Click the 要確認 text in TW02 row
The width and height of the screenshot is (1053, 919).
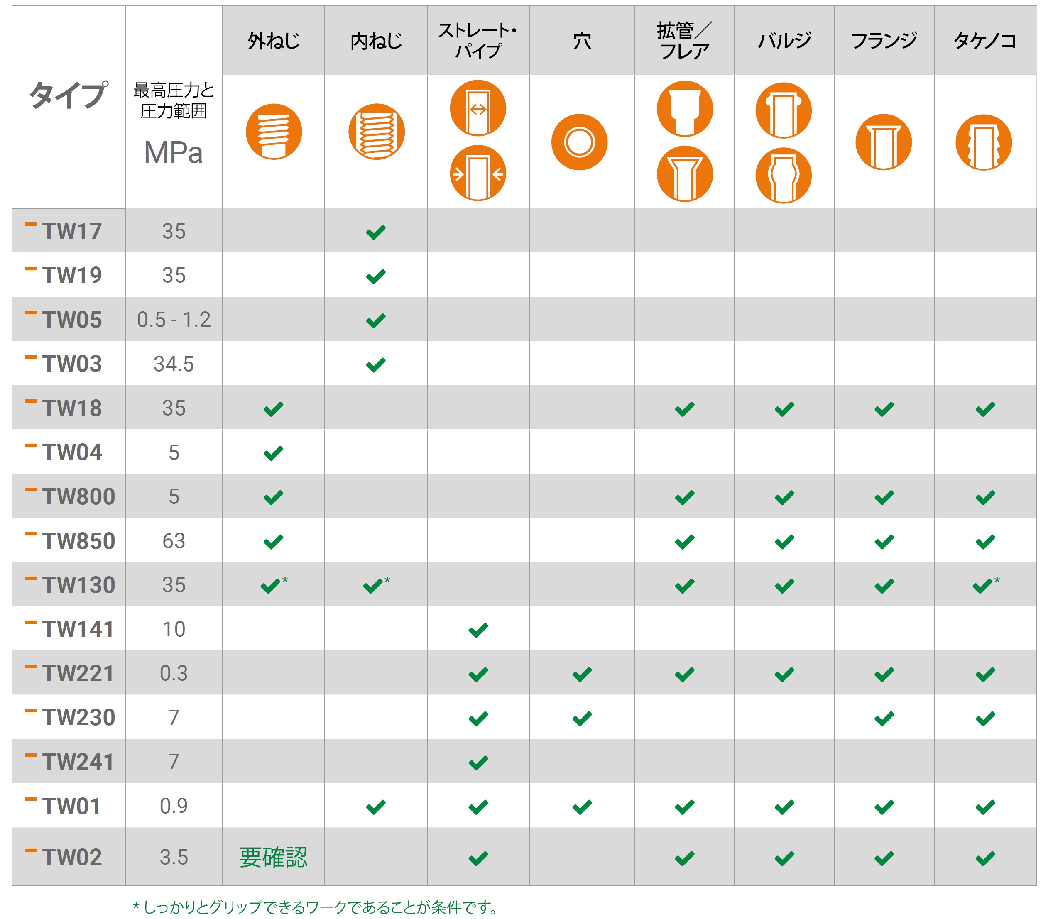[x=273, y=858]
